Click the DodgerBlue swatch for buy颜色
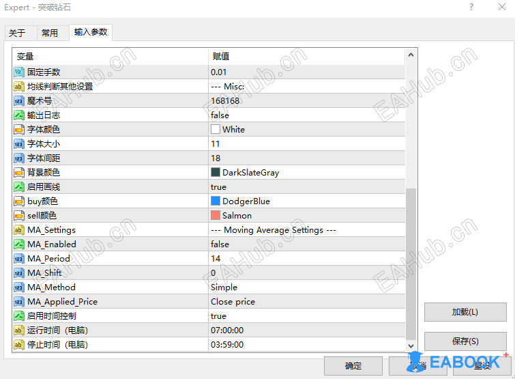The image size is (515, 379). tap(216, 201)
